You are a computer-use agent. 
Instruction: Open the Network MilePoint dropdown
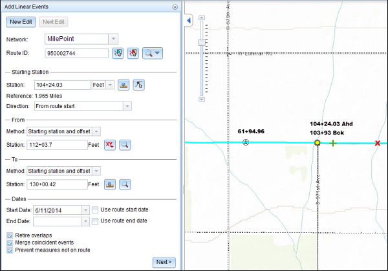tap(113, 39)
